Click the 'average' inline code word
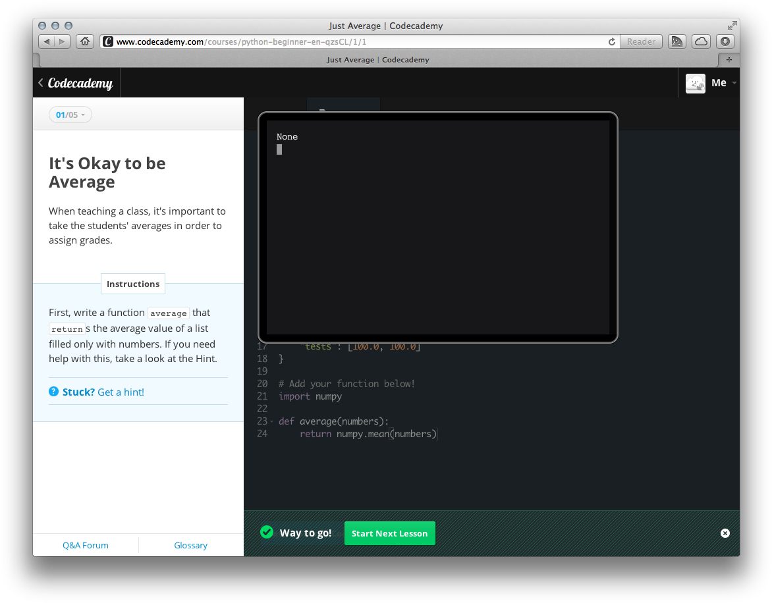The height and width of the screenshot is (603, 772). (169, 313)
